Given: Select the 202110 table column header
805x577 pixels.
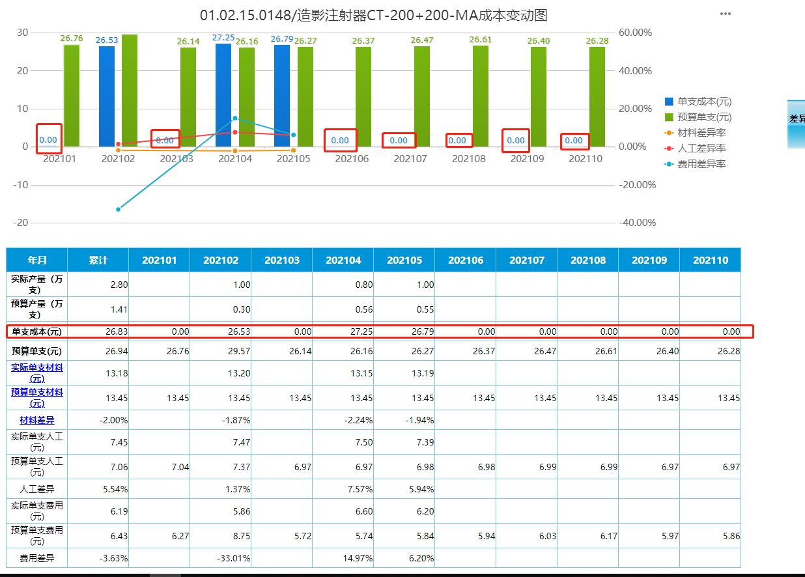Looking at the screenshot, I should pos(711,260).
